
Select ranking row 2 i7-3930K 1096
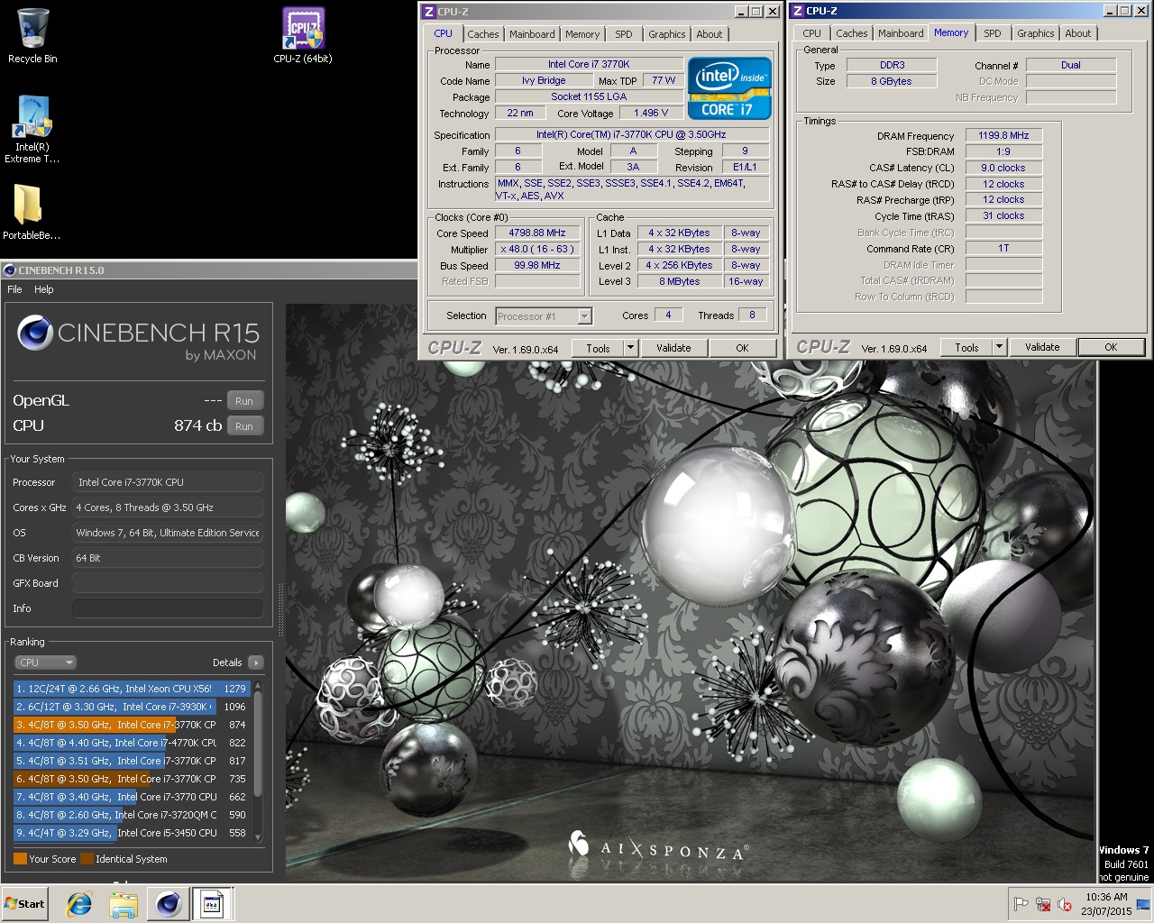132,707
